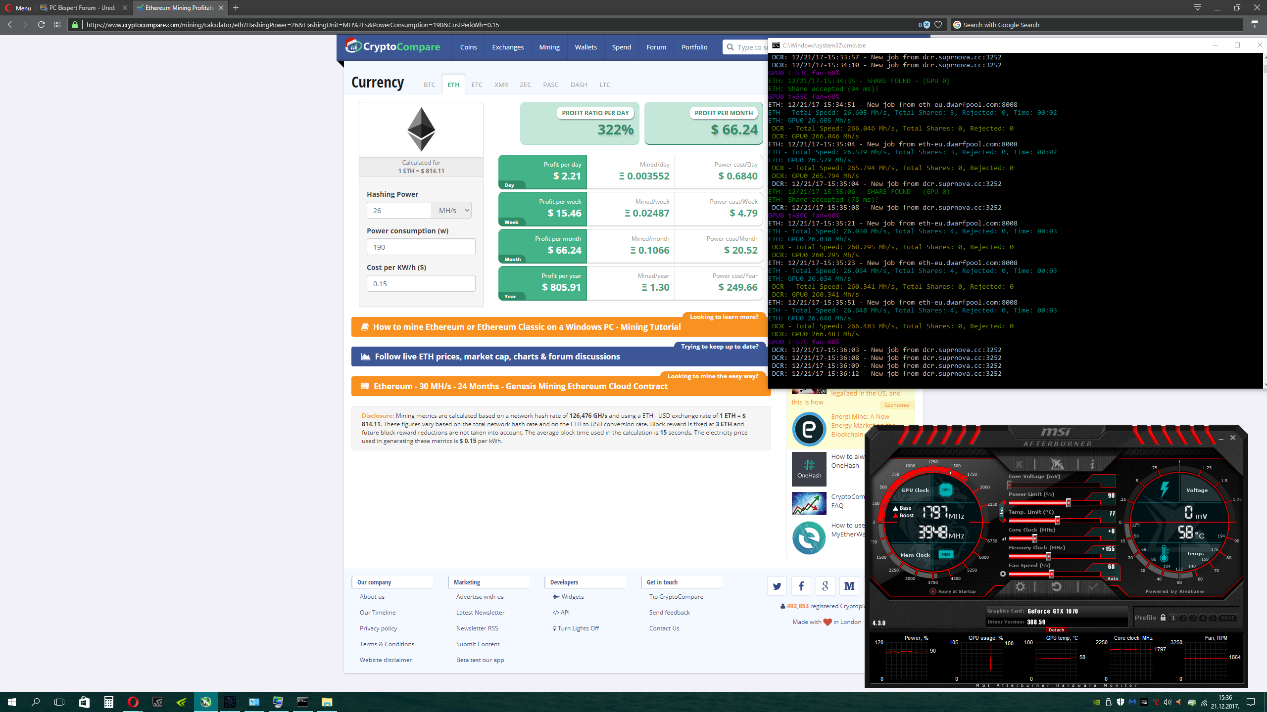1267x712 pixels.
Task: Open Afterburner information 'i' button
Action: click(1092, 464)
